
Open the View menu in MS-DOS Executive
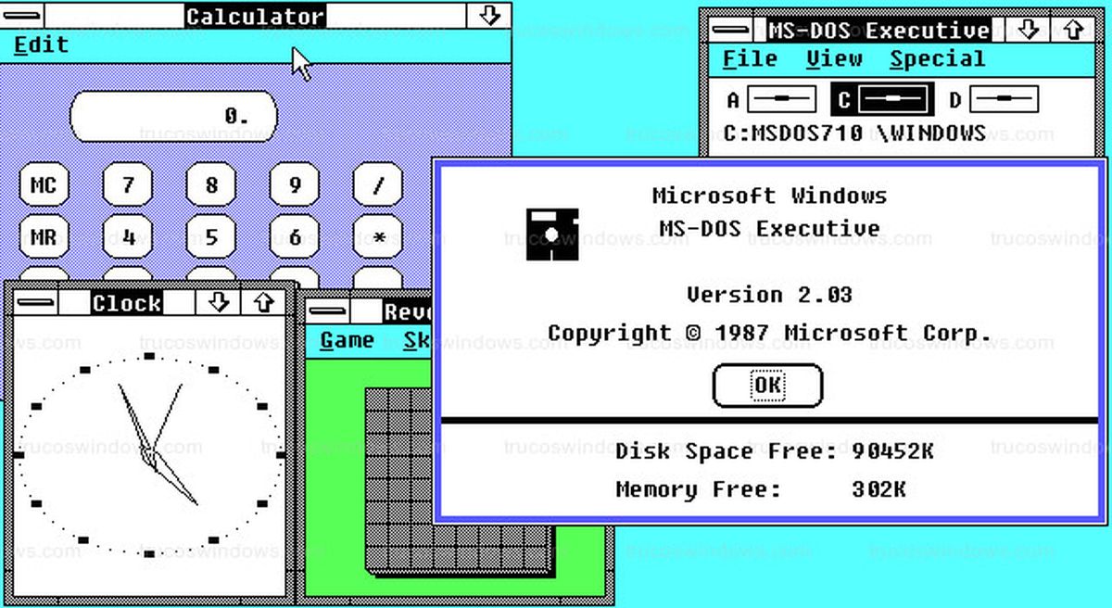(833, 59)
